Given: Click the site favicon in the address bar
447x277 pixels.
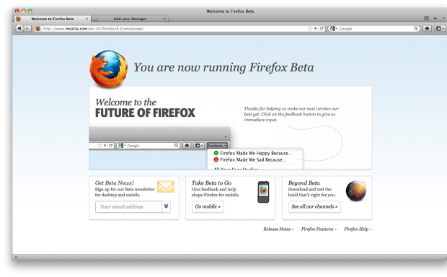Looking at the screenshot, I should point(37,29).
